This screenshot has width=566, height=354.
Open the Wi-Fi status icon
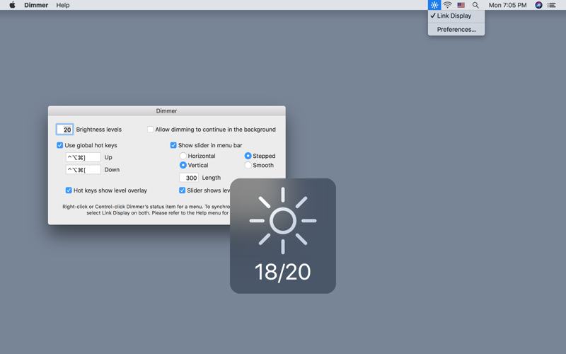pyautogui.click(x=448, y=5)
